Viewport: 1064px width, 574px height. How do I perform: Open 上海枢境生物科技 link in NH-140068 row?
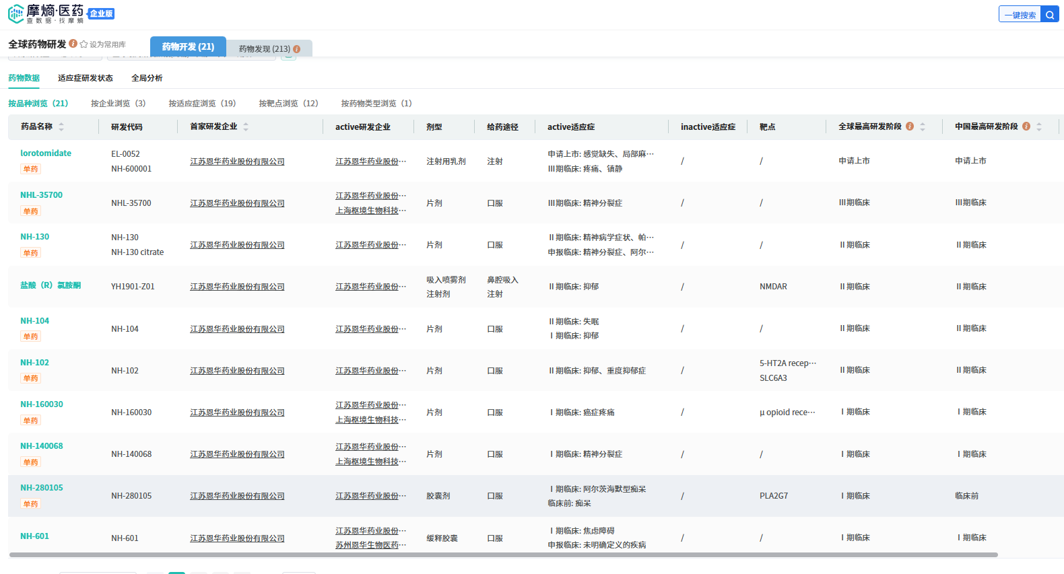click(371, 462)
